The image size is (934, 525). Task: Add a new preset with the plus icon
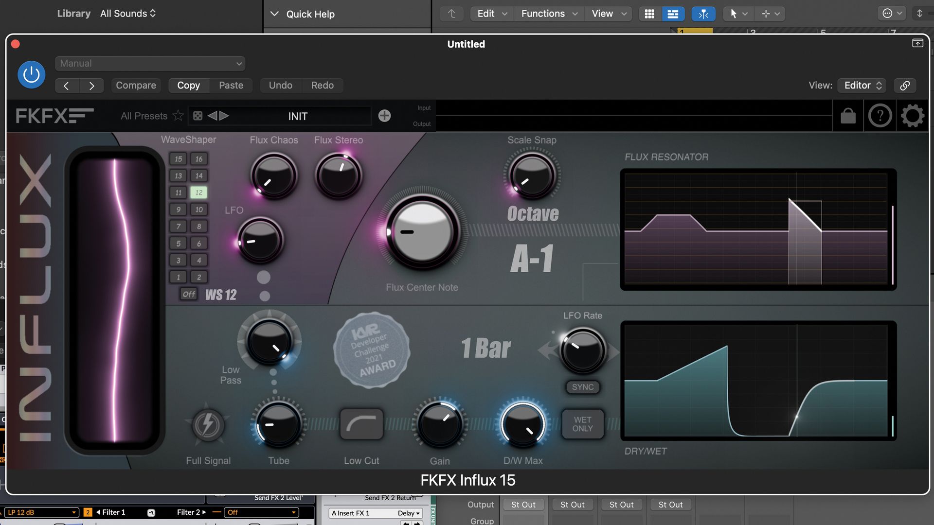[x=385, y=116]
